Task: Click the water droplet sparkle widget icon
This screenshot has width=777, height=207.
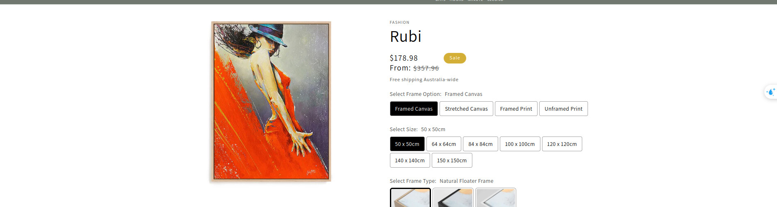Action: pyautogui.click(x=771, y=92)
